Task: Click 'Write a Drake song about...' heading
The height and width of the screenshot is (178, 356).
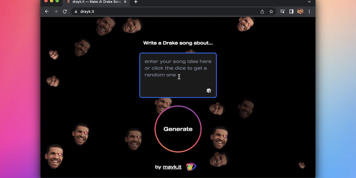Action: pos(178,43)
